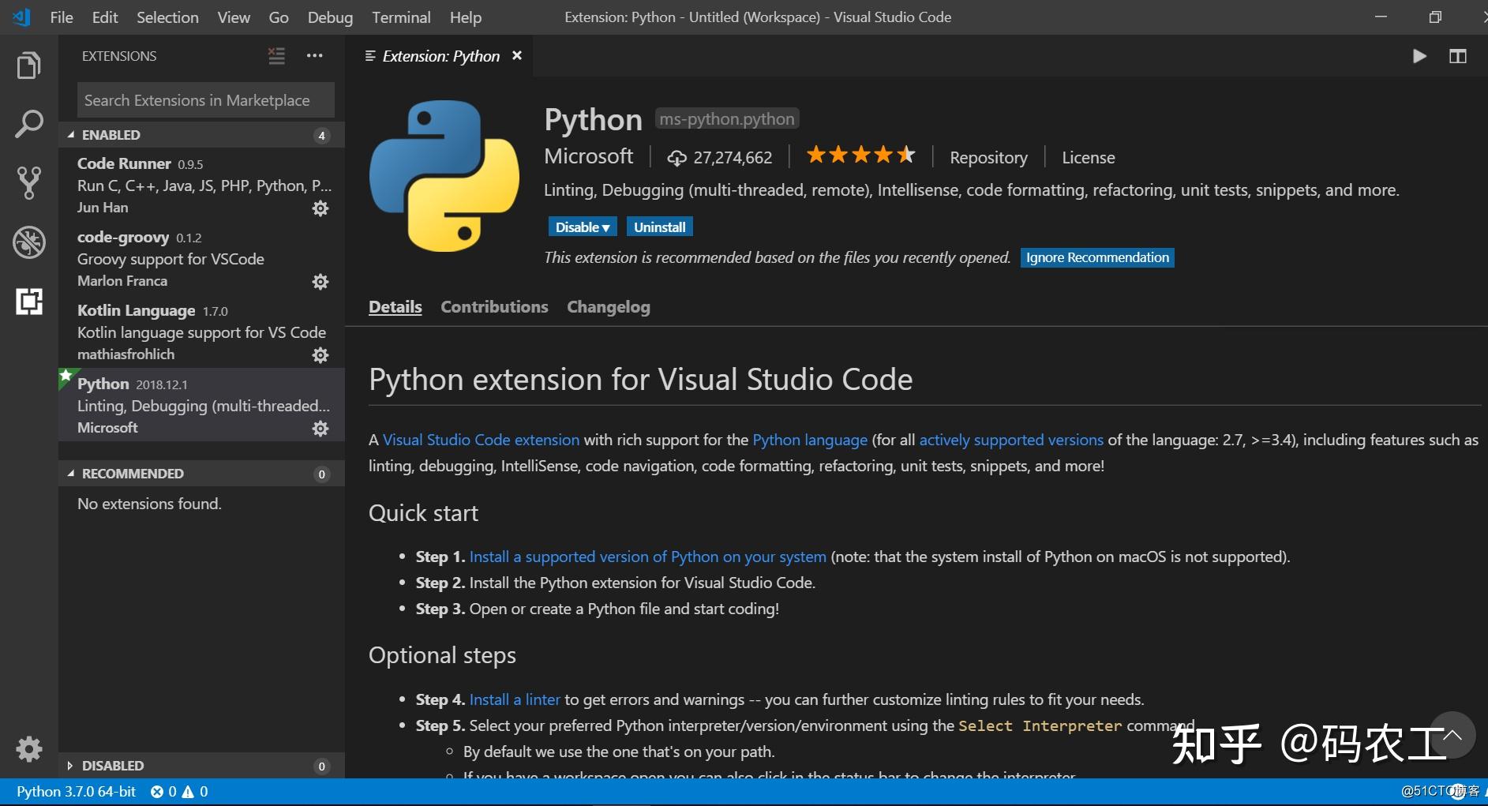Open Extensions panel More Actions ellipsis
Screen dimensions: 1488x806
(315, 55)
